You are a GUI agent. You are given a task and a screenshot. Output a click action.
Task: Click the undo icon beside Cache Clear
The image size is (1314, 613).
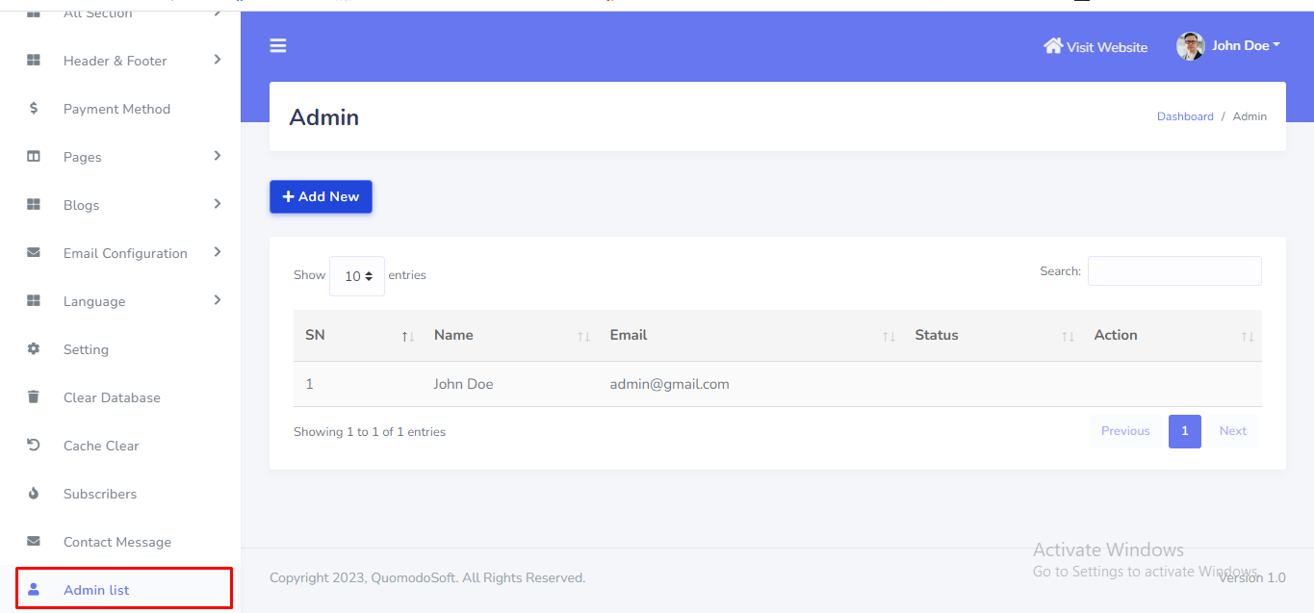pyautogui.click(x=34, y=446)
